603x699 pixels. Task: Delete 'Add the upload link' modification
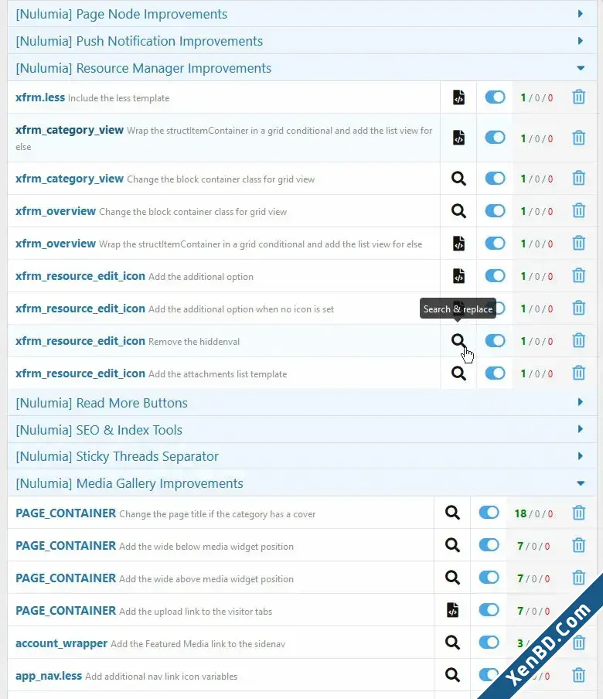578,611
